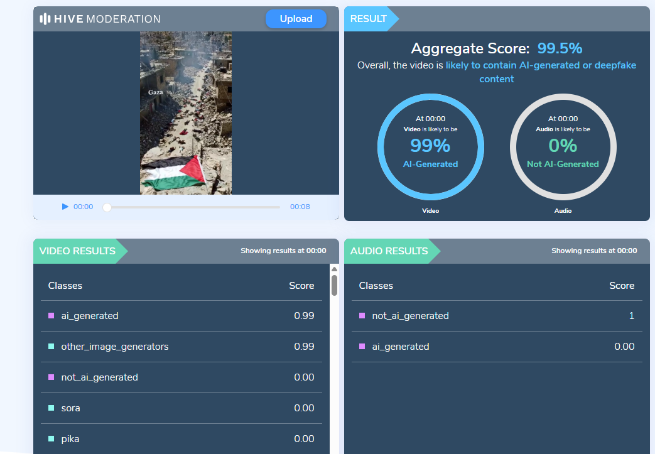655x454 pixels.
Task: Click the video progress slider handle
Action: click(107, 207)
